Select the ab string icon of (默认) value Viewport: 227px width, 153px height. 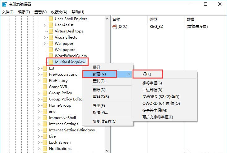114,27
